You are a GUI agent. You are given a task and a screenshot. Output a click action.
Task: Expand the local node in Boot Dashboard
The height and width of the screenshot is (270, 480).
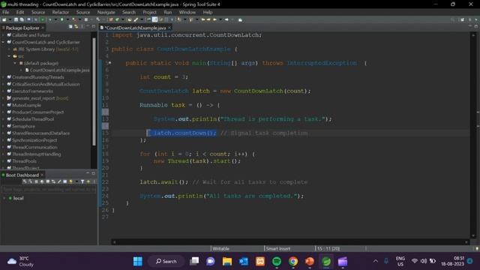pyautogui.click(x=4, y=198)
